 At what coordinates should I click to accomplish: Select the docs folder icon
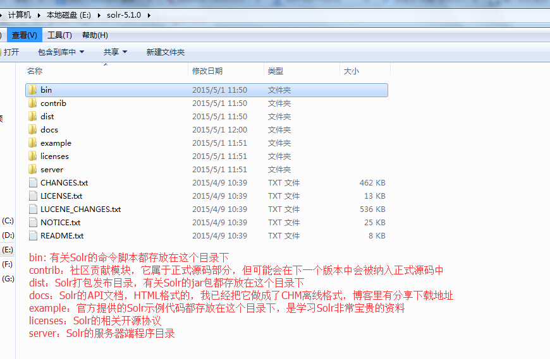32,130
